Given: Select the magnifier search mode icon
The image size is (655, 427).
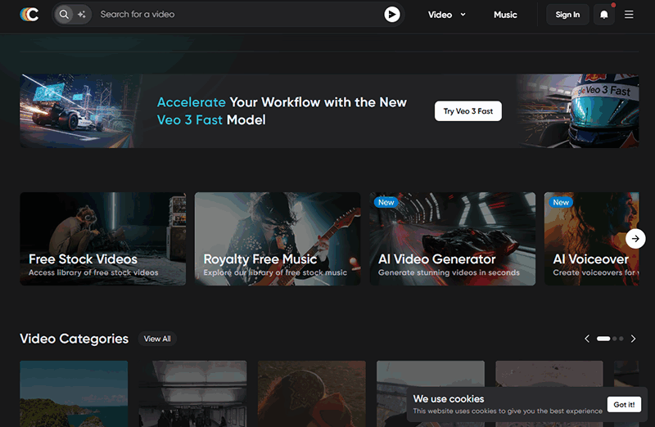Looking at the screenshot, I should pyautogui.click(x=64, y=15).
